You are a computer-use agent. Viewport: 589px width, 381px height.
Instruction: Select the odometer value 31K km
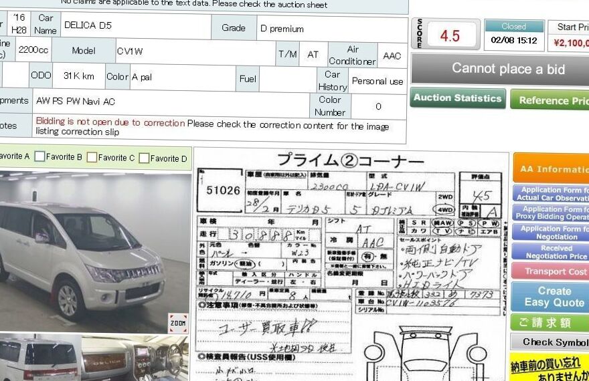point(79,76)
